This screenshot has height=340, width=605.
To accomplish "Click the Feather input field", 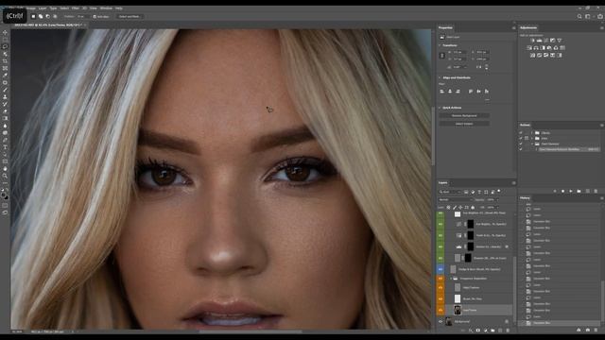I will pos(81,17).
